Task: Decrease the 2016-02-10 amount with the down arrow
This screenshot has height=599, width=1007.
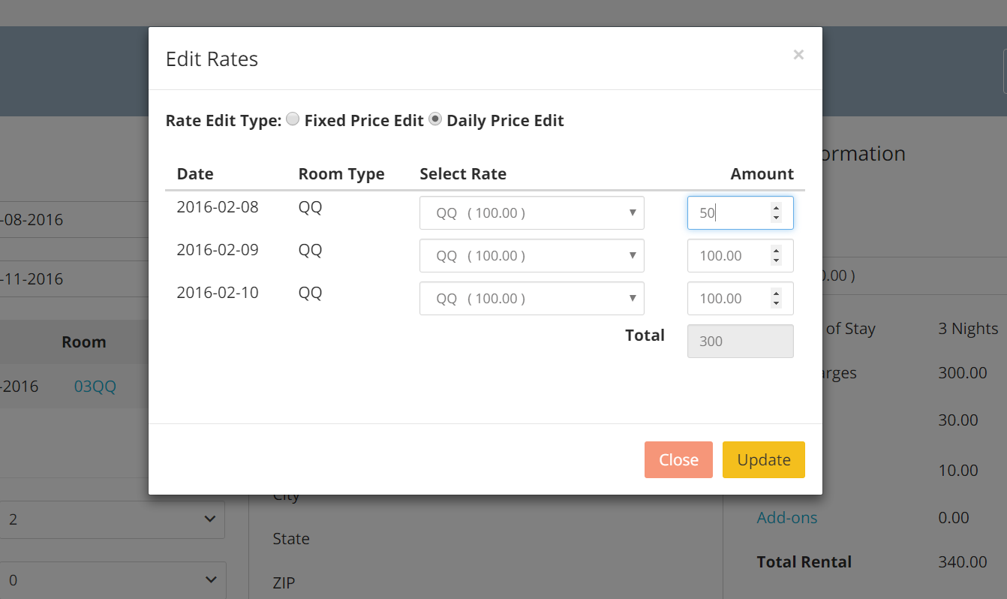Action: tap(776, 304)
